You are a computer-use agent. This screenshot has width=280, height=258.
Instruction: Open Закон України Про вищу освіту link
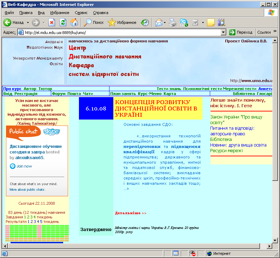(236, 120)
